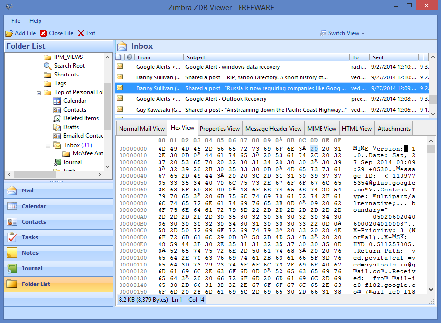The image size is (441, 323).
Task: Switch to HTML View tab
Action: [x=357, y=129]
